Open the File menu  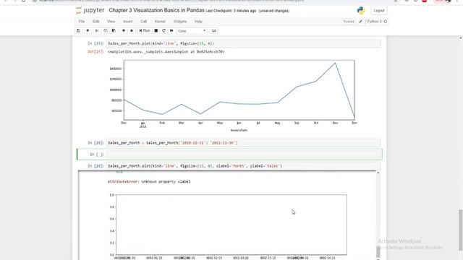pos(82,22)
